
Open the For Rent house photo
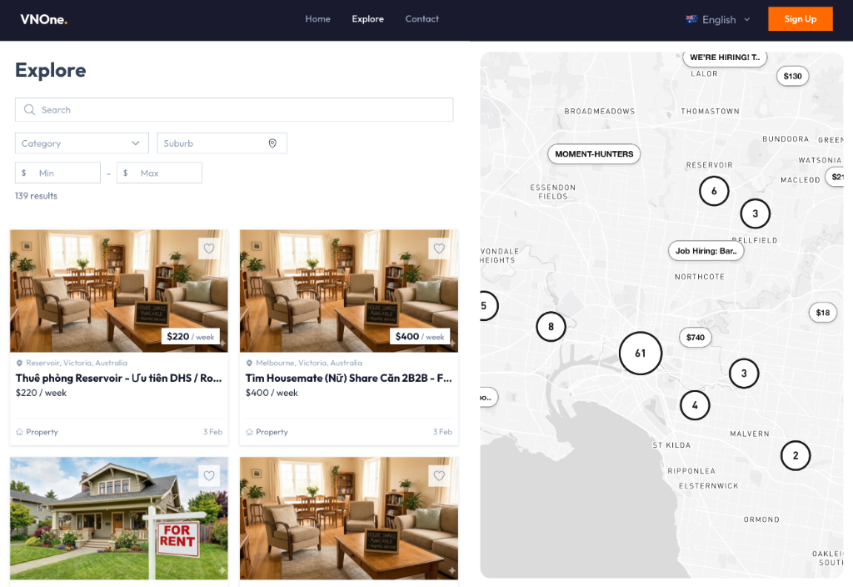[x=118, y=518]
